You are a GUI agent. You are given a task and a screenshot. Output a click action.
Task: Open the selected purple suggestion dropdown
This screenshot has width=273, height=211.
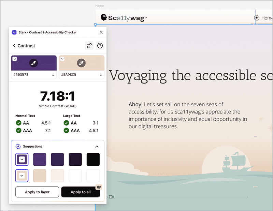click(x=22, y=159)
